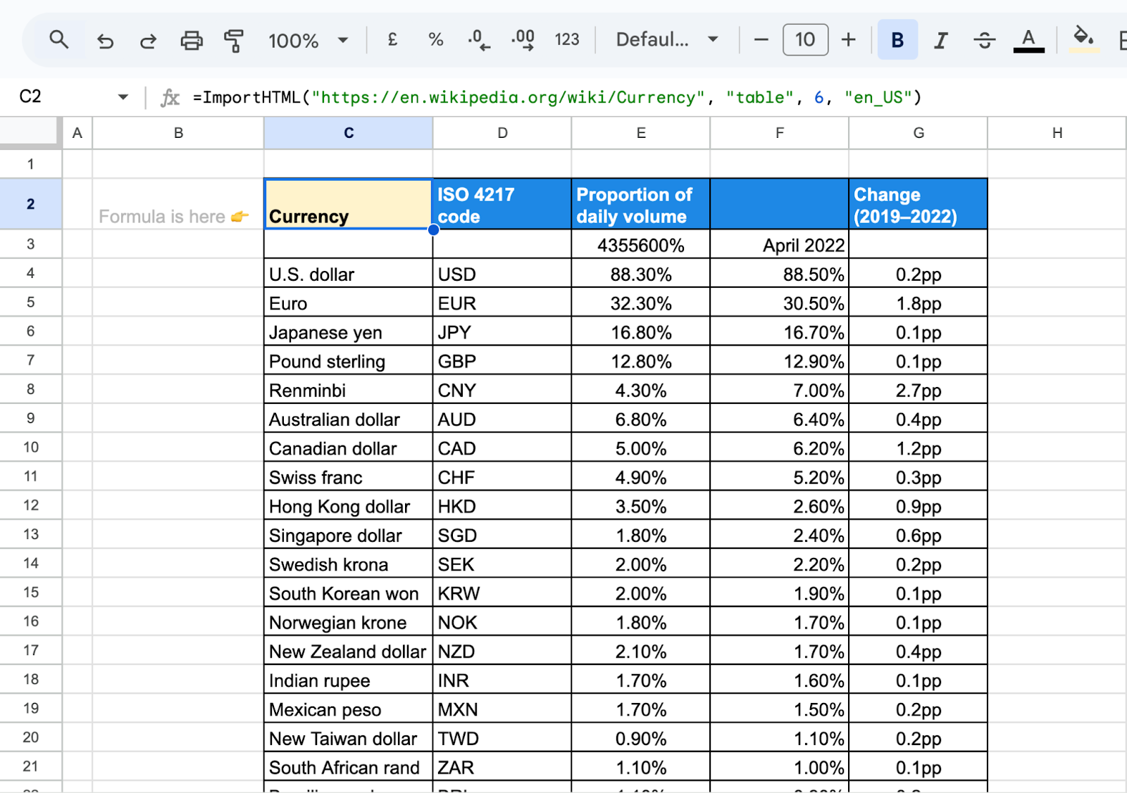Select the MXN code cell

point(502,709)
